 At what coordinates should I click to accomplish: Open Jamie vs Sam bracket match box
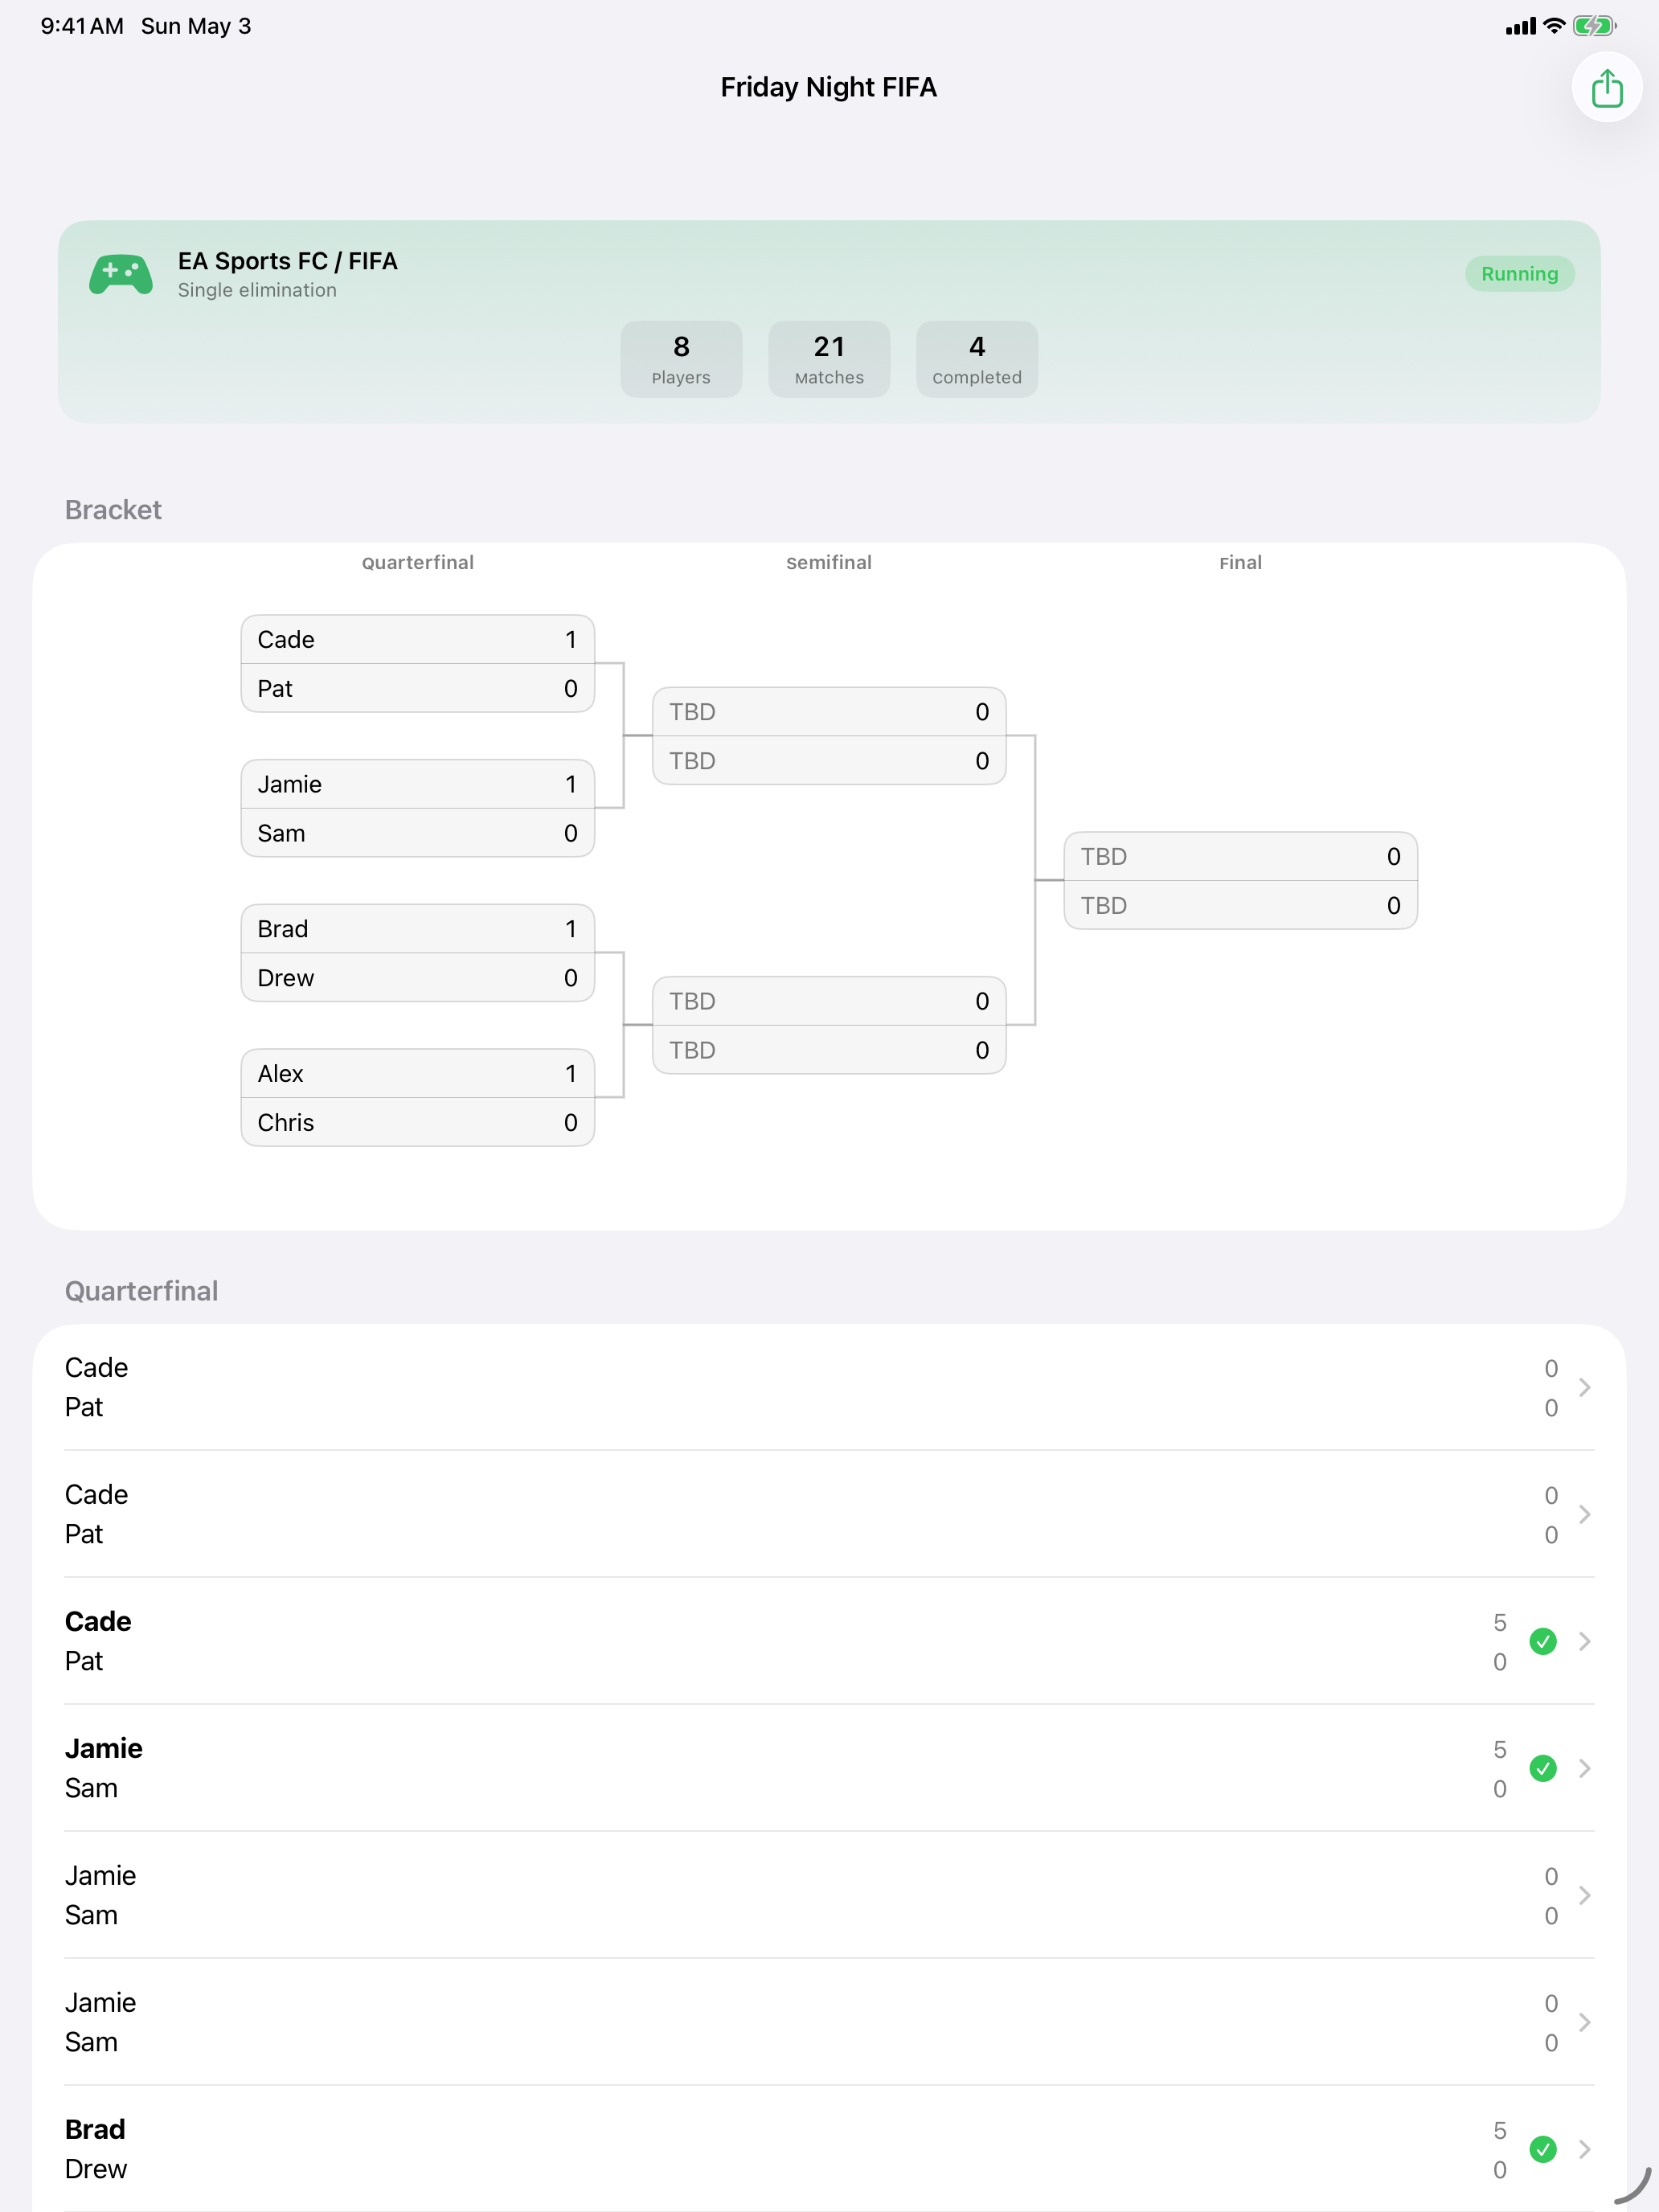click(x=418, y=808)
